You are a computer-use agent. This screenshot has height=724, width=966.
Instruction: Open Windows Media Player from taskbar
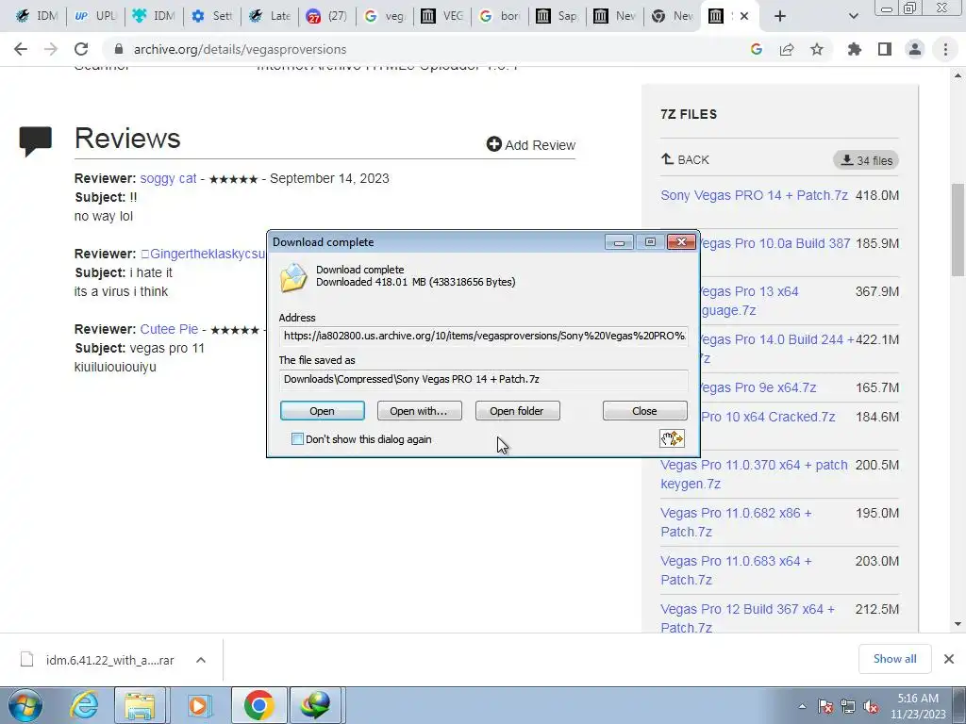198,705
